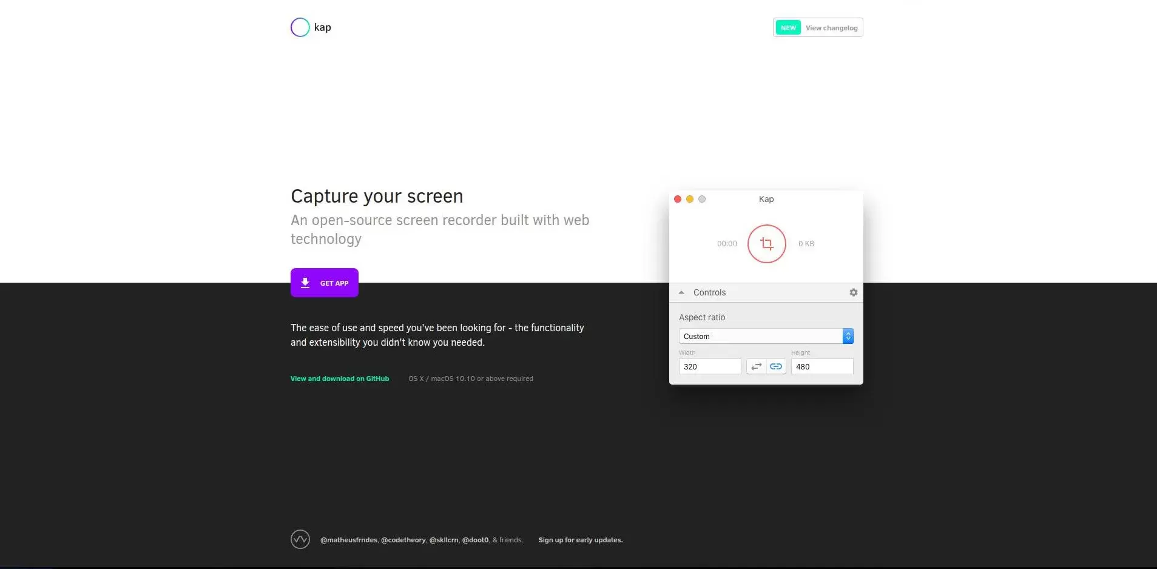Click the red crop record button
1157x569 pixels.
766,244
